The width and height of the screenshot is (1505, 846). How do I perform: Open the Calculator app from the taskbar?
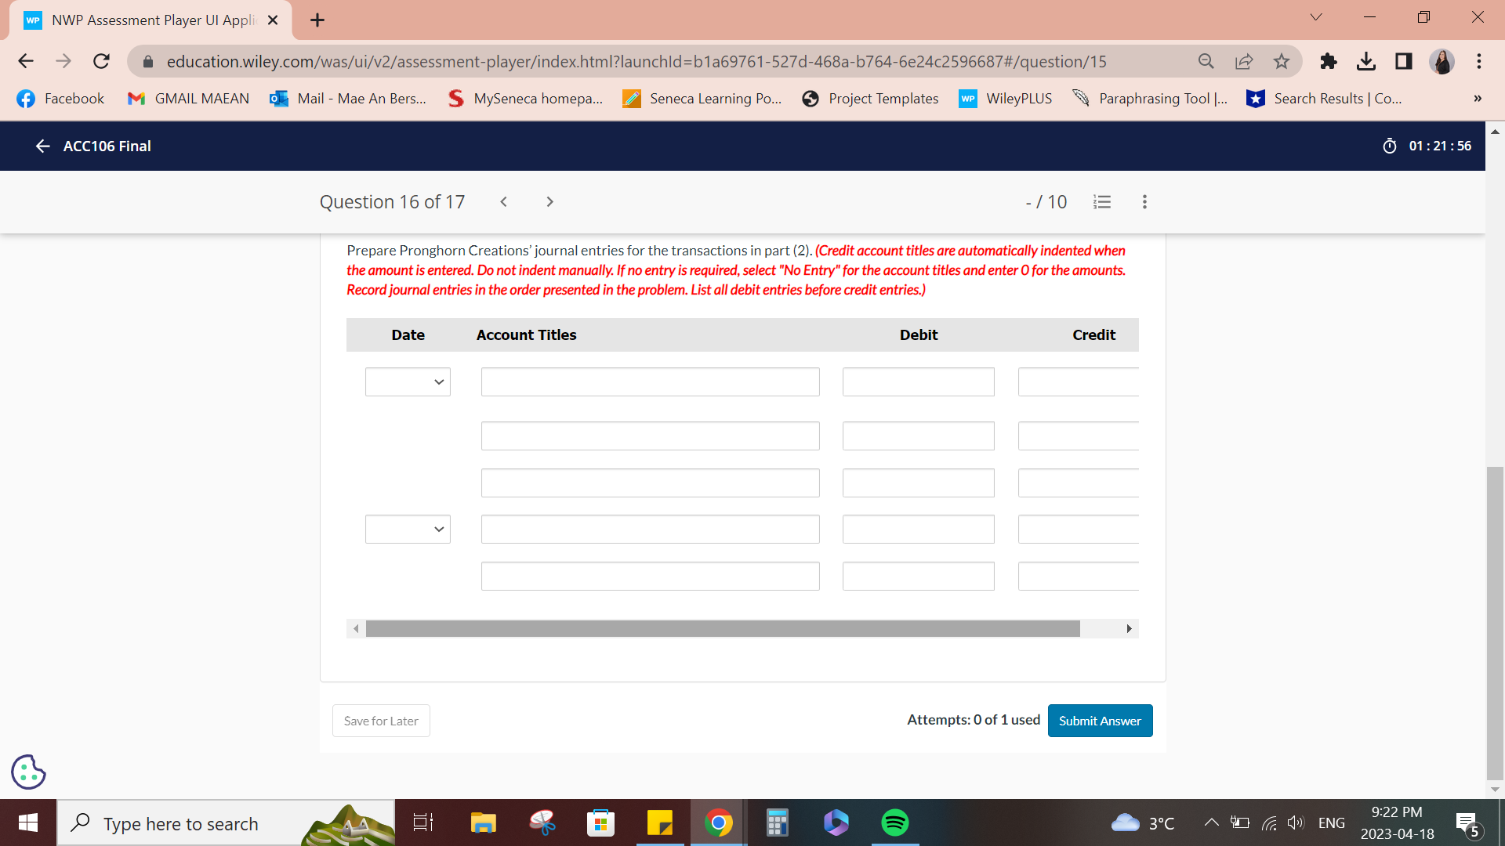[776, 822]
